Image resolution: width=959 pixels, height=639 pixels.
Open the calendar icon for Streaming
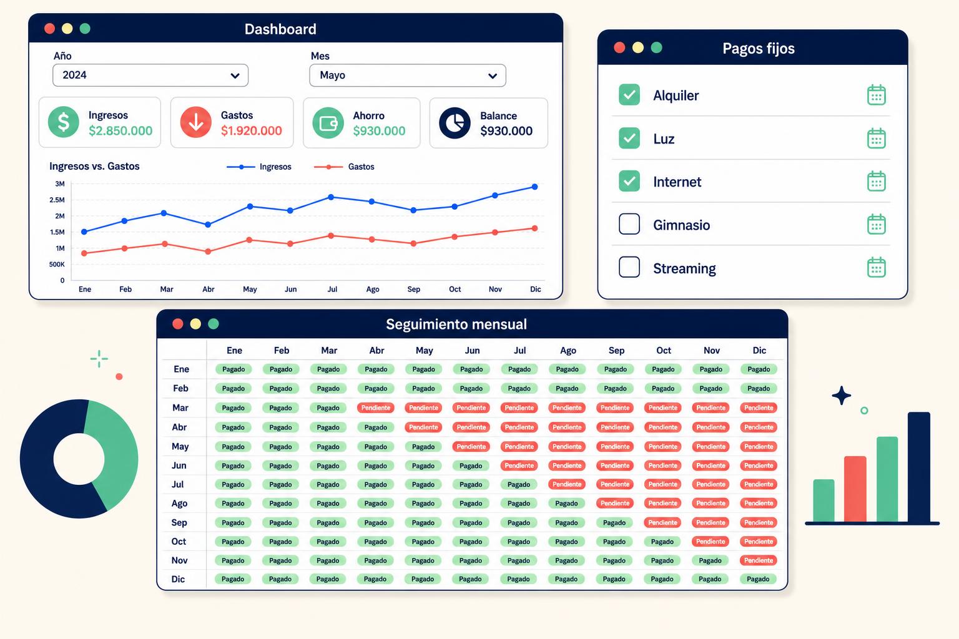[877, 267]
